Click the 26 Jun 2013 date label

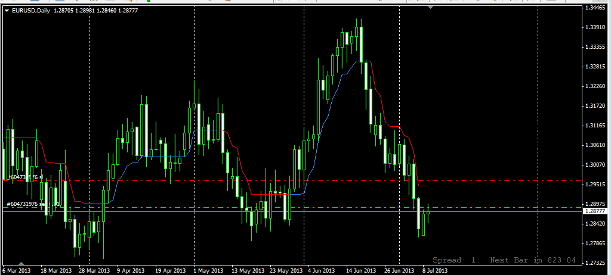point(399,270)
